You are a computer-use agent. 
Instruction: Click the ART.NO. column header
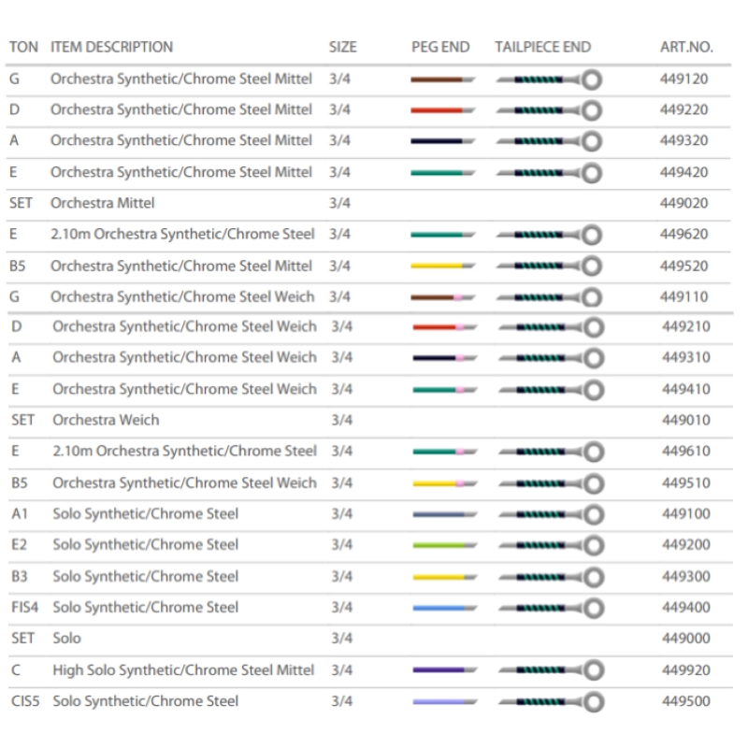(686, 47)
